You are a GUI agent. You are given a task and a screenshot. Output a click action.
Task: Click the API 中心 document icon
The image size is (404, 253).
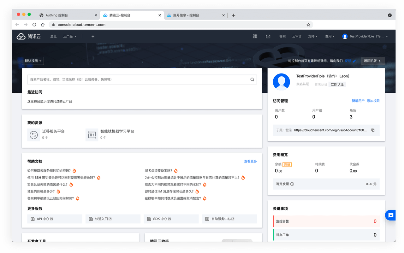[33, 219]
